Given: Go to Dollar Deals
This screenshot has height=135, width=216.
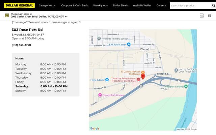Looking at the screenshot, I should tap(120, 5).
